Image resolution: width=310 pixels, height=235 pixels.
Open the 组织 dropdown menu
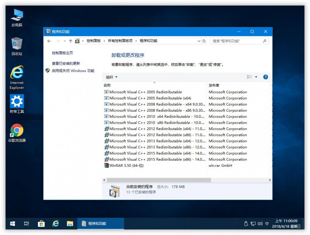click(112, 77)
